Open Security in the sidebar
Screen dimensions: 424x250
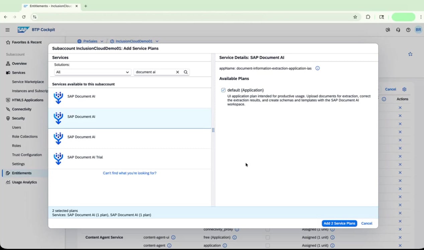tap(18, 118)
